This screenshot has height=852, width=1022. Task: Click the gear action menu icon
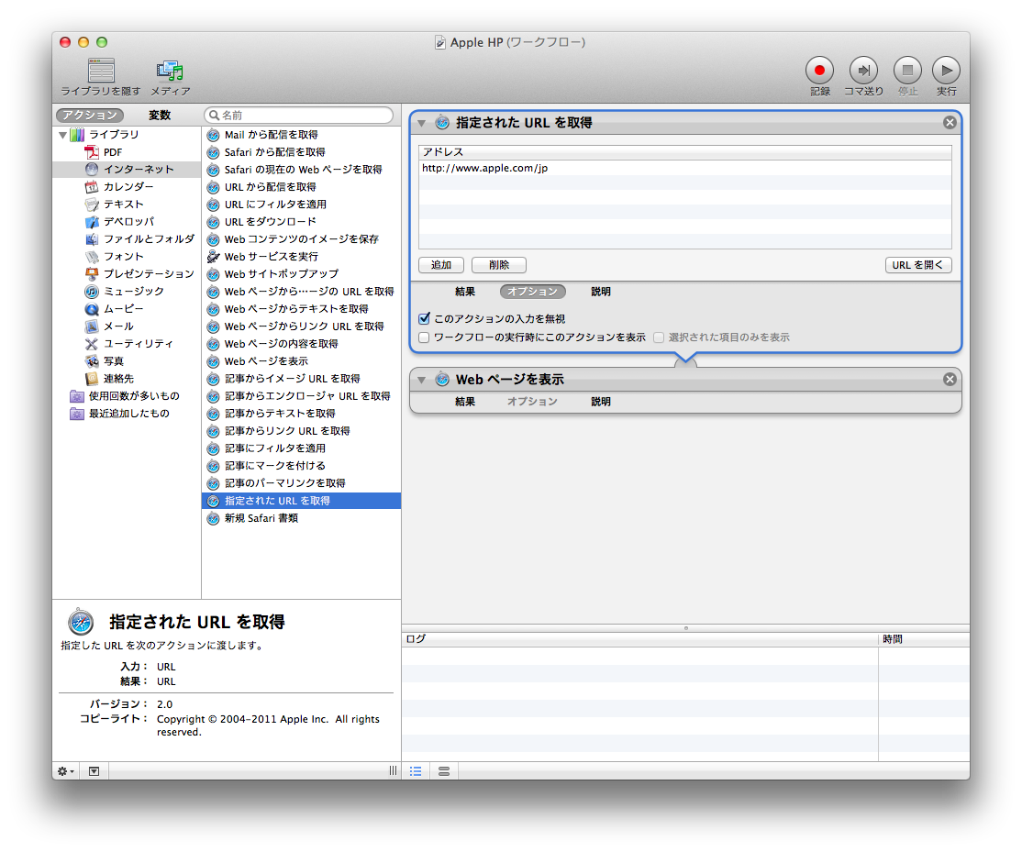pos(66,771)
